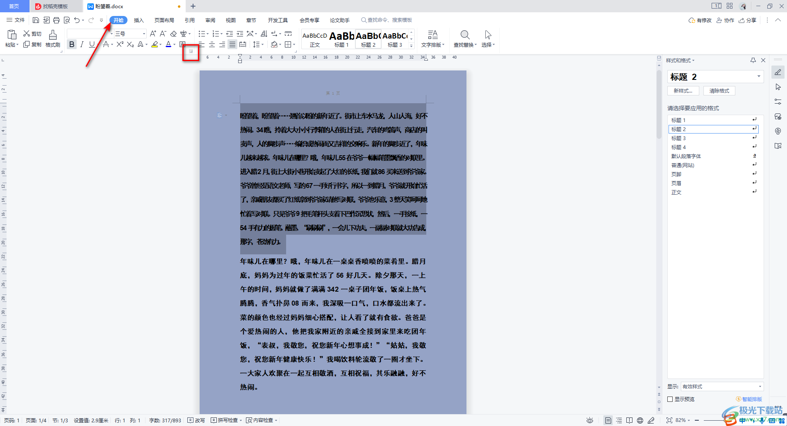The height and width of the screenshot is (426, 787).
Task: Increase paragraph indent
Action: (240, 34)
